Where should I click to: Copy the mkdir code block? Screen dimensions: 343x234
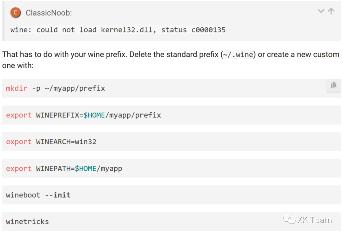pyautogui.click(x=333, y=85)
